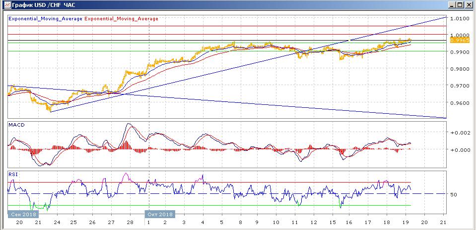476x230 pixels.
Task: Click date label 8 on time axis
Action: click(x=240, y=223)
